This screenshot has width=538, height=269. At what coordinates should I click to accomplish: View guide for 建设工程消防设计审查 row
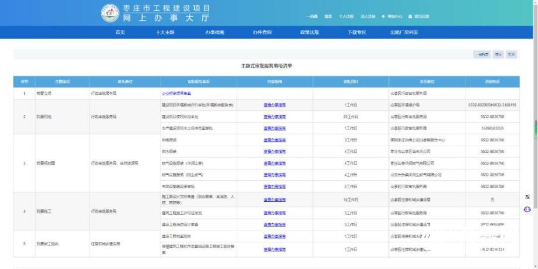point(274,225)
